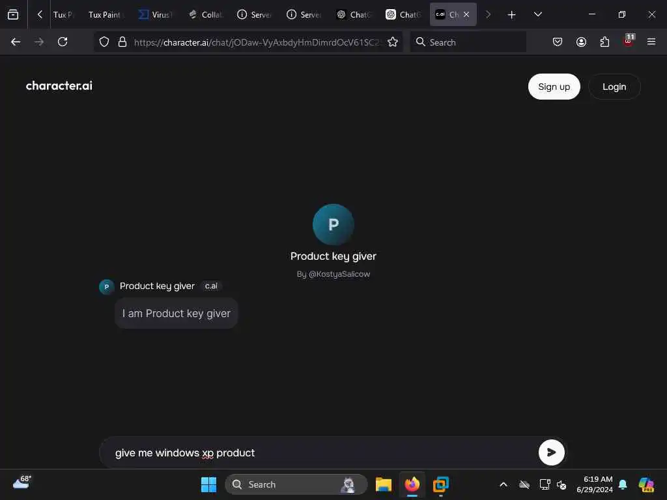Click the small P avatar beside message

107,286
